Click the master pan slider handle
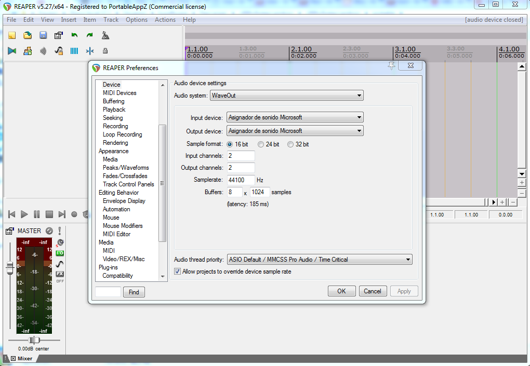Image resolution: width=530 pixels, height=366 pixels. coord(34,340)
